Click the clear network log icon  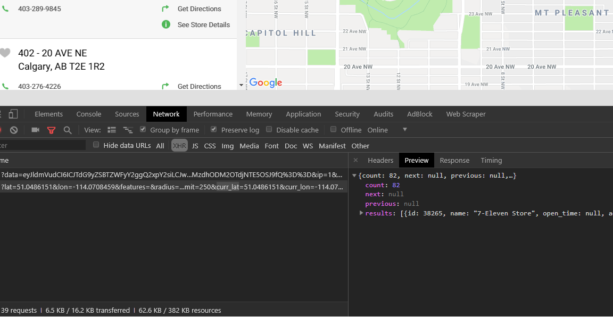(14, 130)
